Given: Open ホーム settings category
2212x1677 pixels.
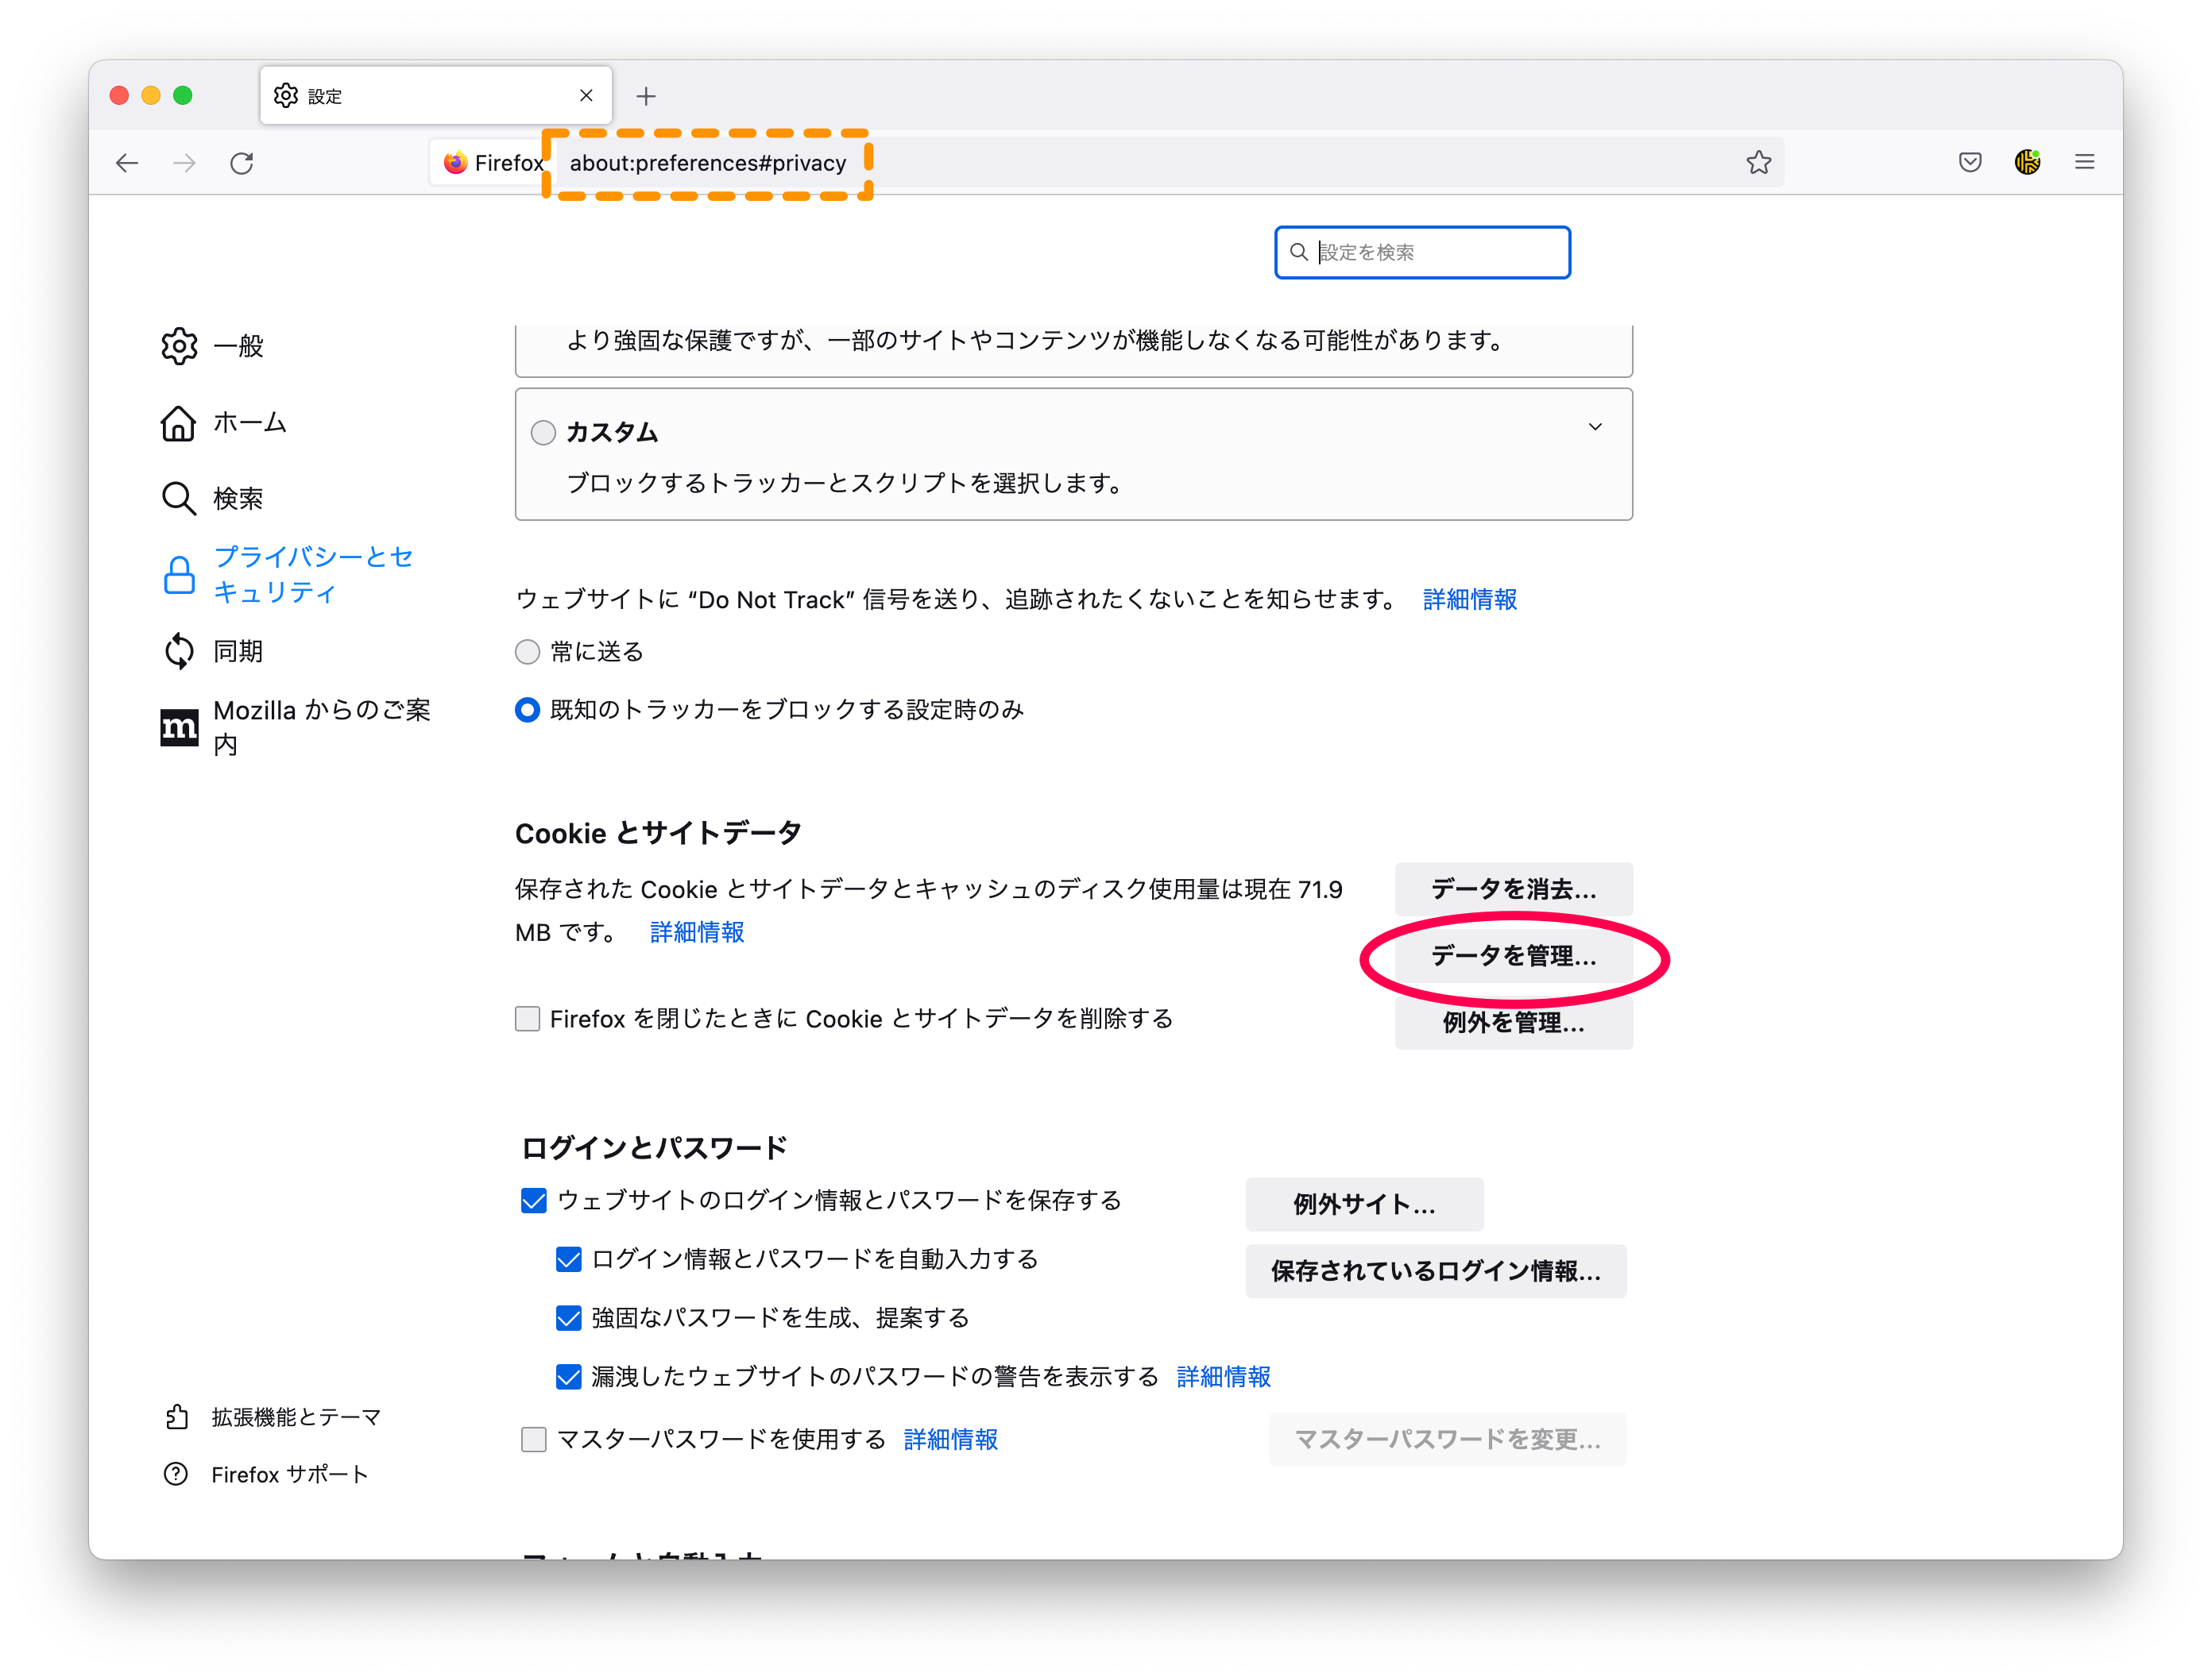Looking at the screenshot, I should tap(224, 422).
